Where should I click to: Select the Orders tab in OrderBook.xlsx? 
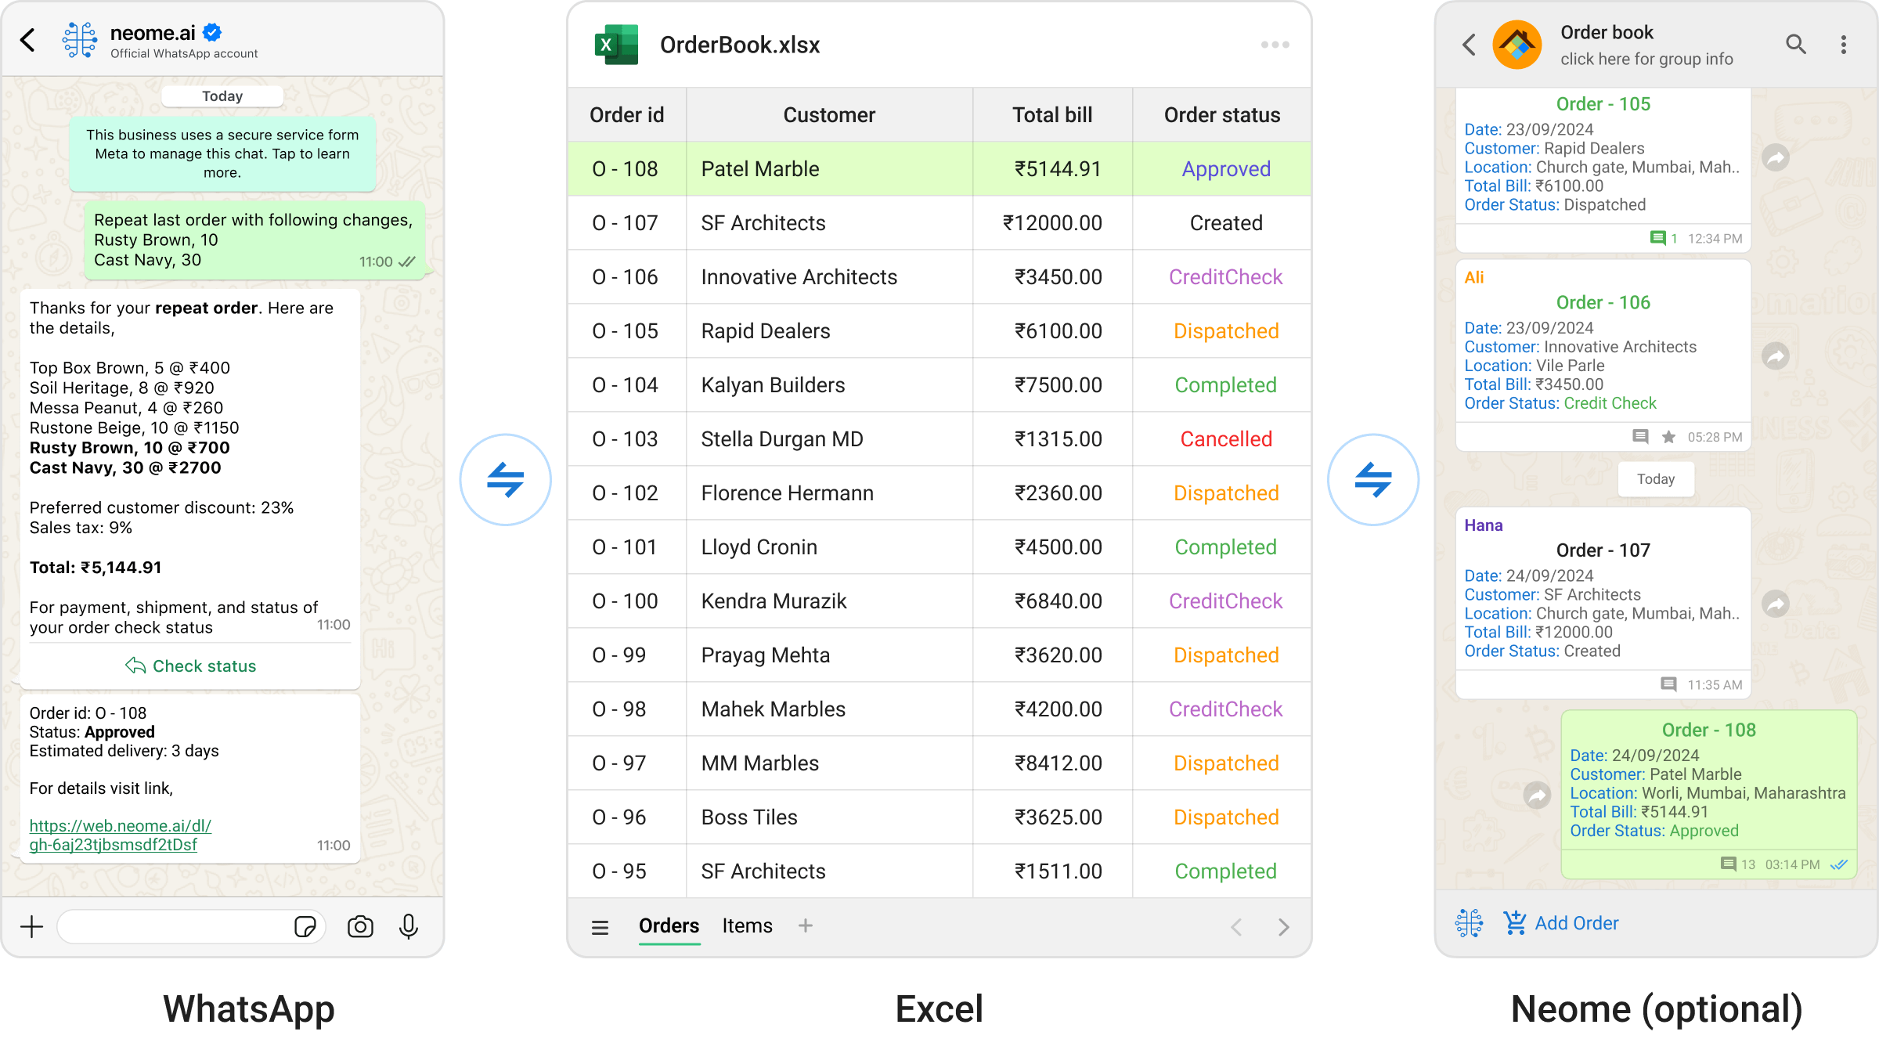(x=669, y=925)
